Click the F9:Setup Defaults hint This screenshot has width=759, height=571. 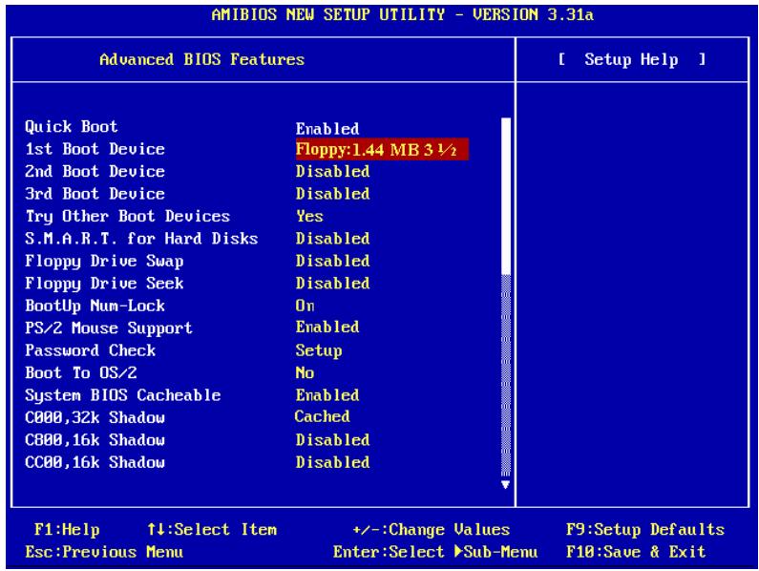[x=645, y=530]
